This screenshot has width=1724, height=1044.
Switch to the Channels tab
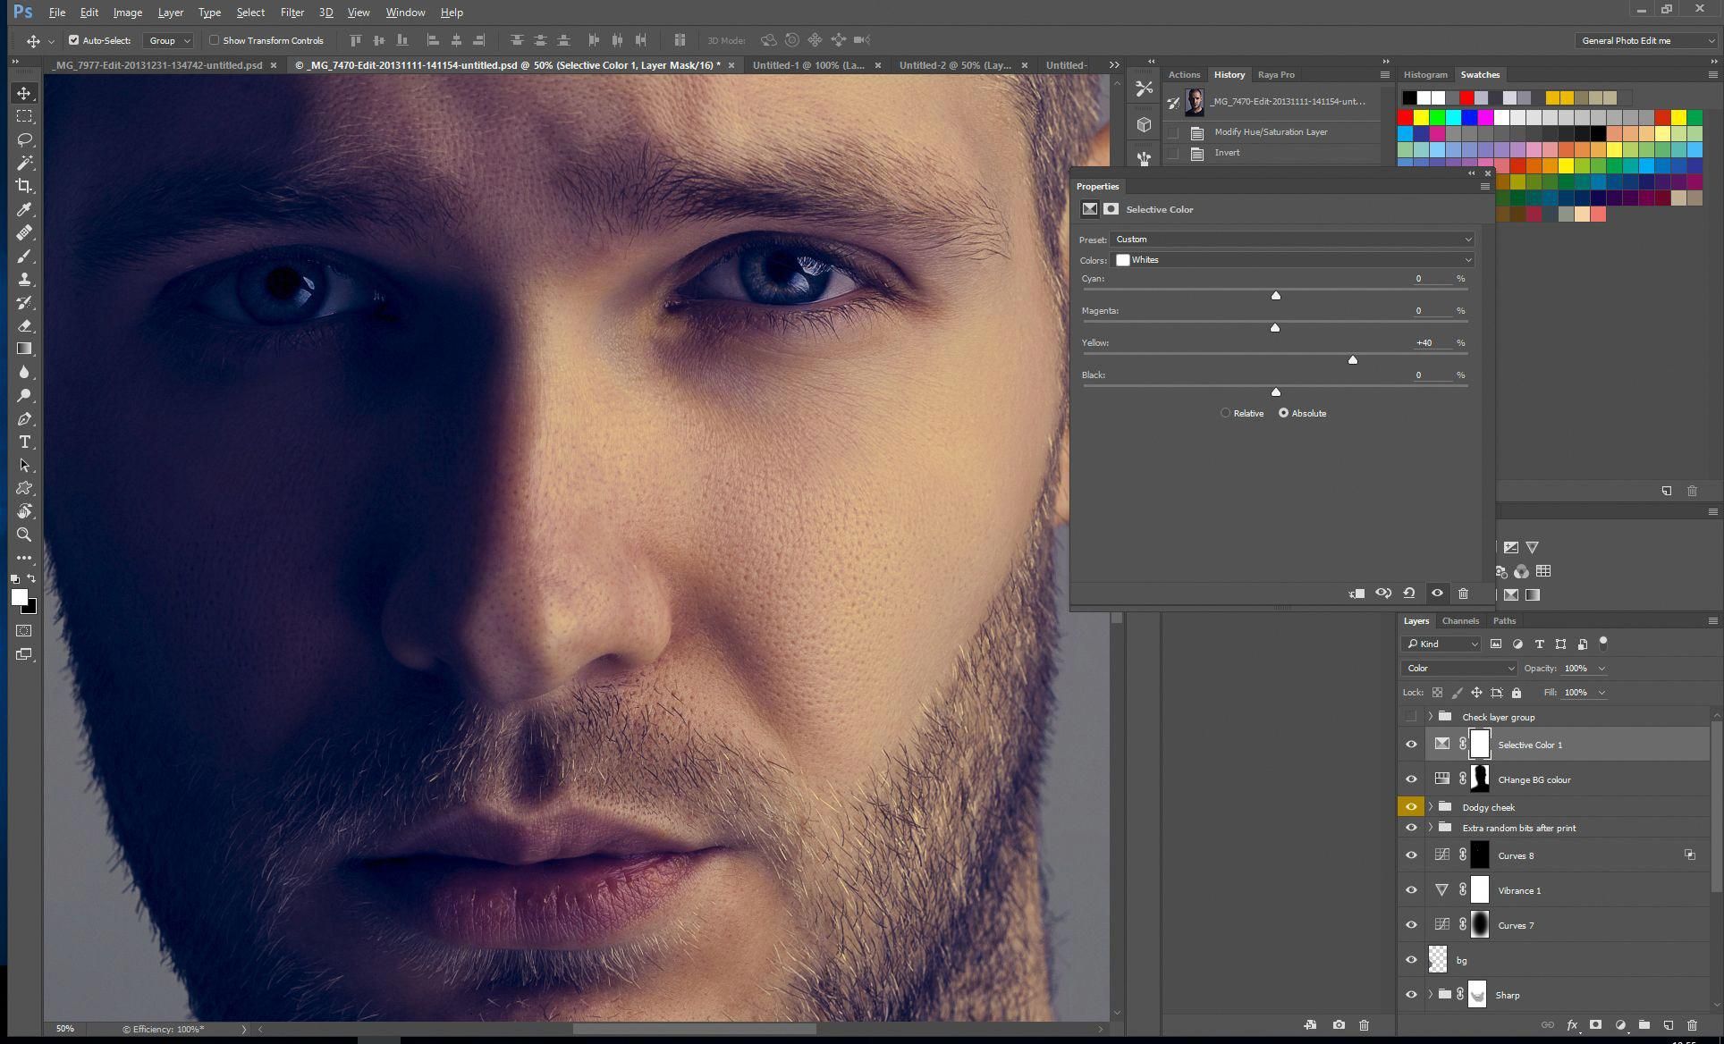point(1459,620)
